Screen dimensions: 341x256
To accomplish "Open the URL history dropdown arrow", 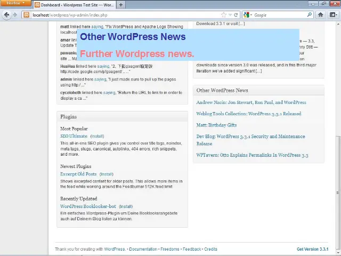I will point(230,15).
